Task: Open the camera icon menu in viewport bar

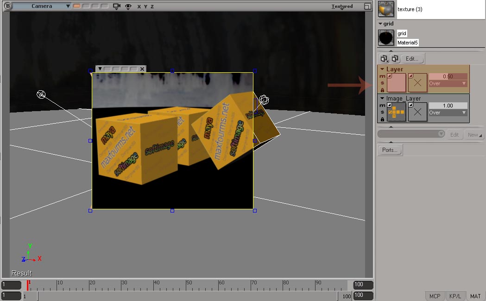Action: (x=117, y=6)
